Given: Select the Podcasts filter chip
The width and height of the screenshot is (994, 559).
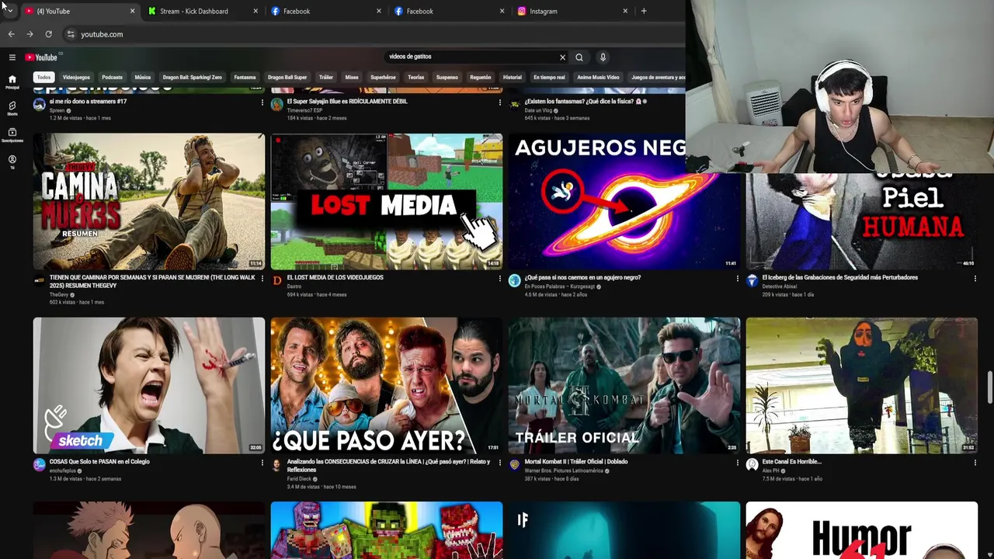Looking at the screenshot, I should [112, 77].
